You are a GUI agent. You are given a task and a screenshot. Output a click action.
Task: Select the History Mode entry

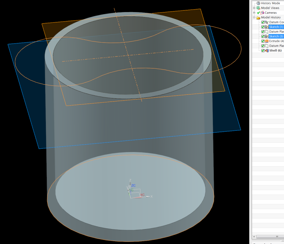[271, 3]
